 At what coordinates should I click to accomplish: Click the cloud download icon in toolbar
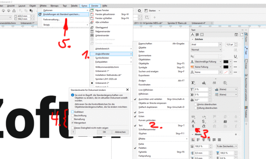point(3,11)
